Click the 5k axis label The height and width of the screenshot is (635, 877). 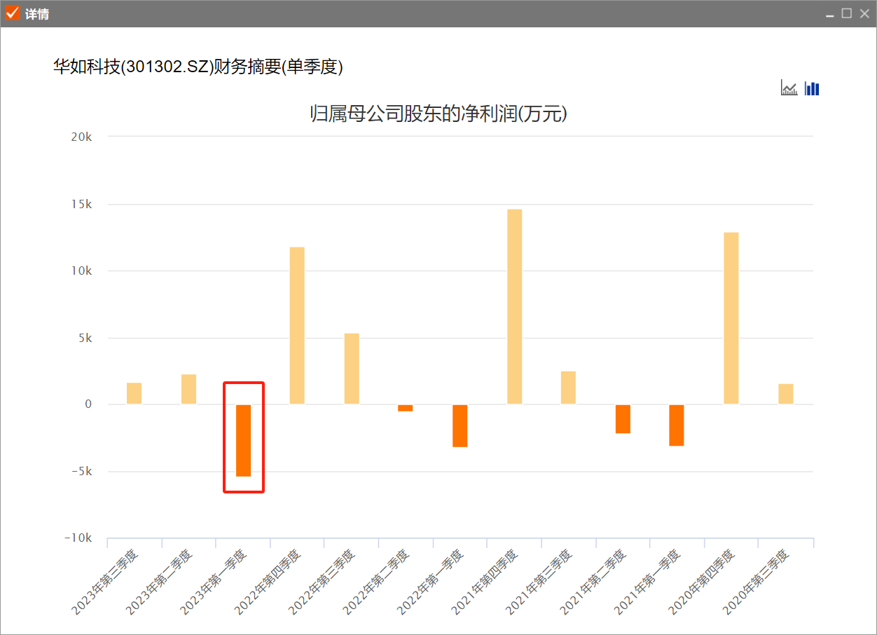click(x=85, y=339)
